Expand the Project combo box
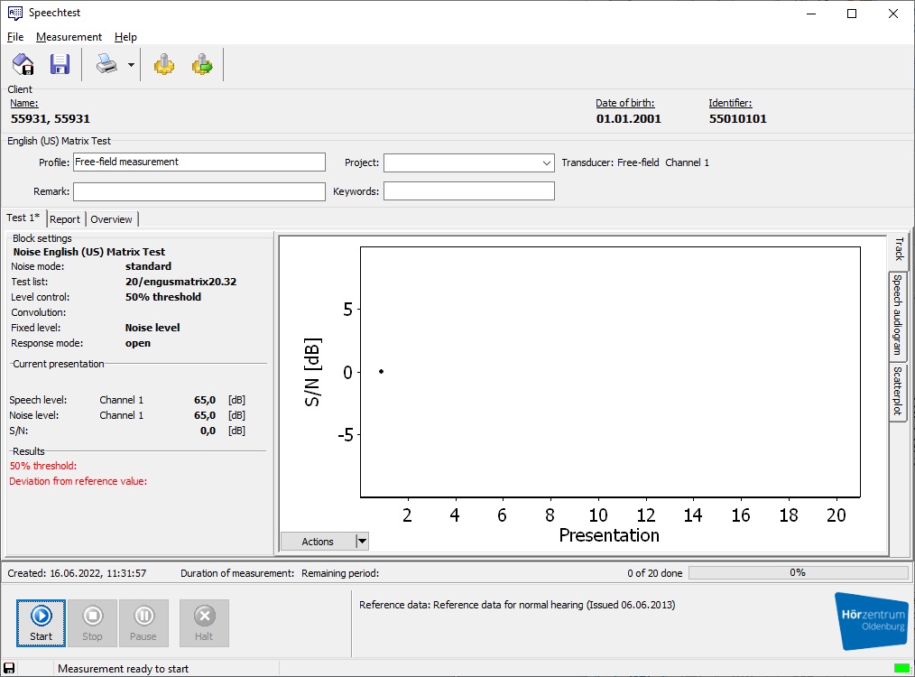 547,162
